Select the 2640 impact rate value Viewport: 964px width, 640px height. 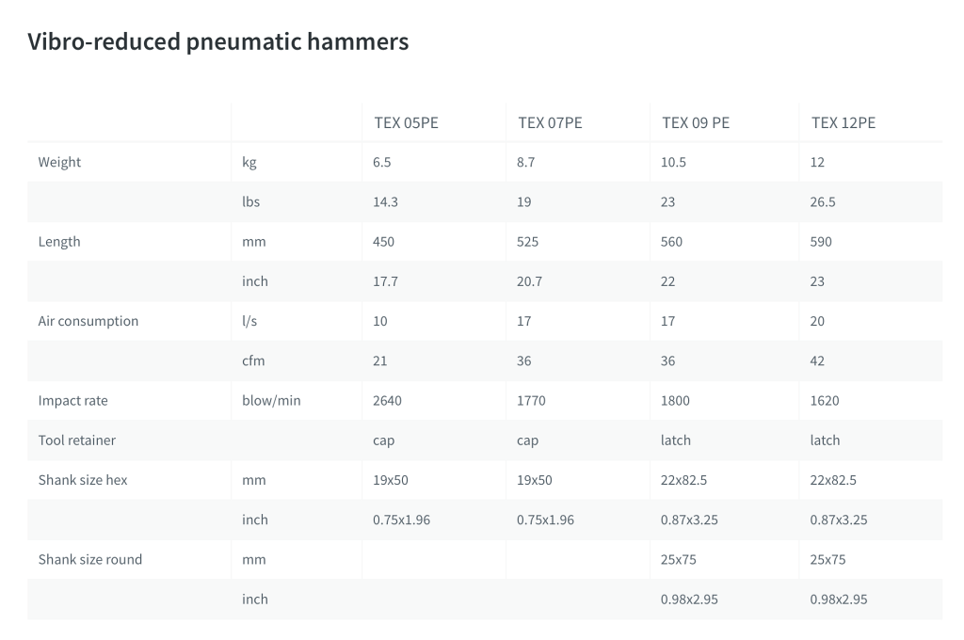coord(387,400)
